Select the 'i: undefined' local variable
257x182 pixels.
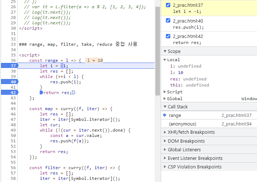pyautogui.click(x=186, y=66)
